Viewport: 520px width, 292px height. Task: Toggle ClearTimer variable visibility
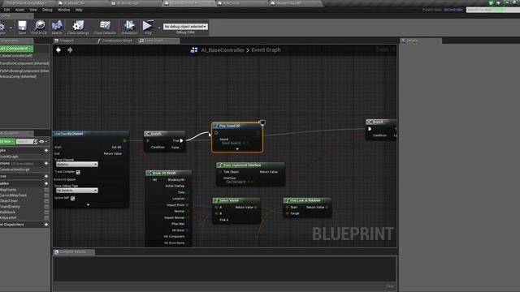pyautogui.click(x=46, y=201)
